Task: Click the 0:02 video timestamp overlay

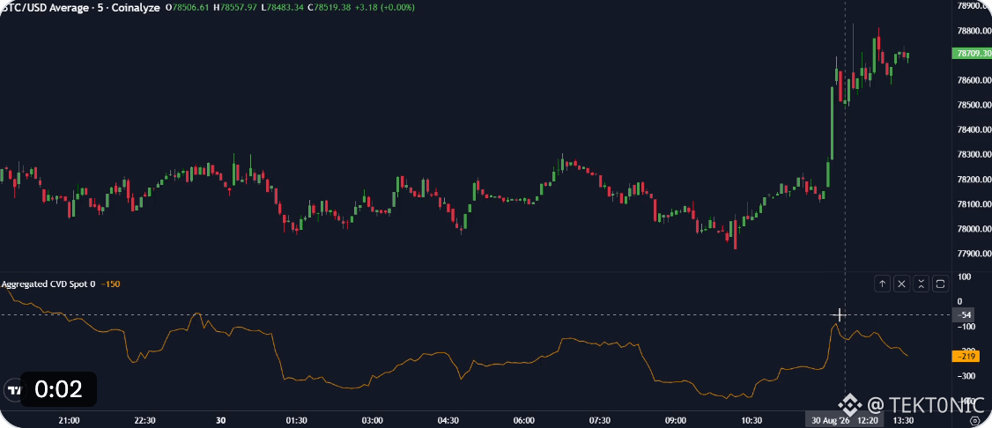Action: point(59,388)
